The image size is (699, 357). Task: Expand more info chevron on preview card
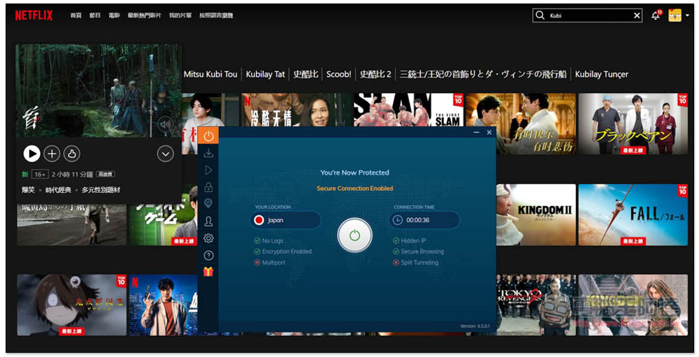tap(165, 154)
